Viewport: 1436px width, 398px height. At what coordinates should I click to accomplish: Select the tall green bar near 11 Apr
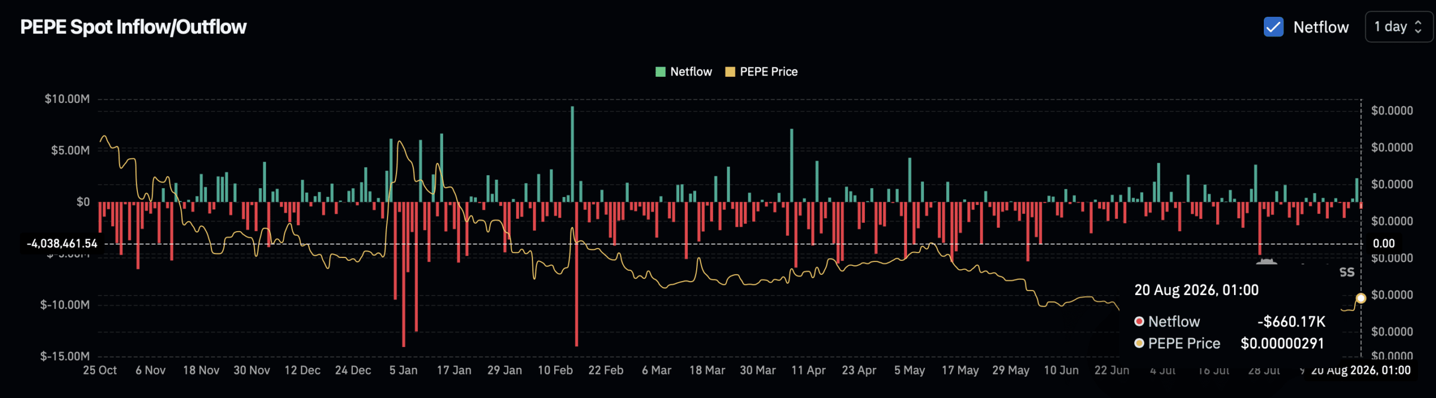pyautogui.click(x=791, y=166)
